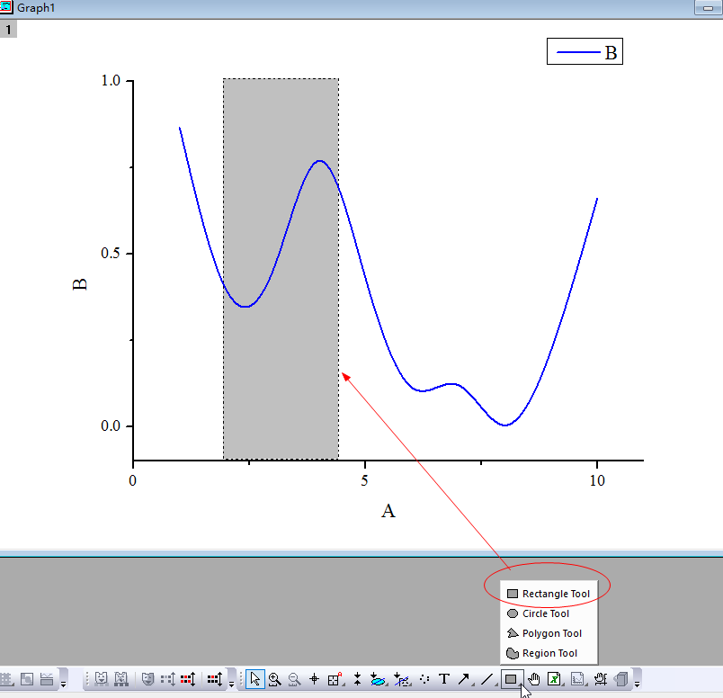Viewport: 723px width, 698px height.
Task: Click the insert graph toolbar icon
Action: click(577, 679)
